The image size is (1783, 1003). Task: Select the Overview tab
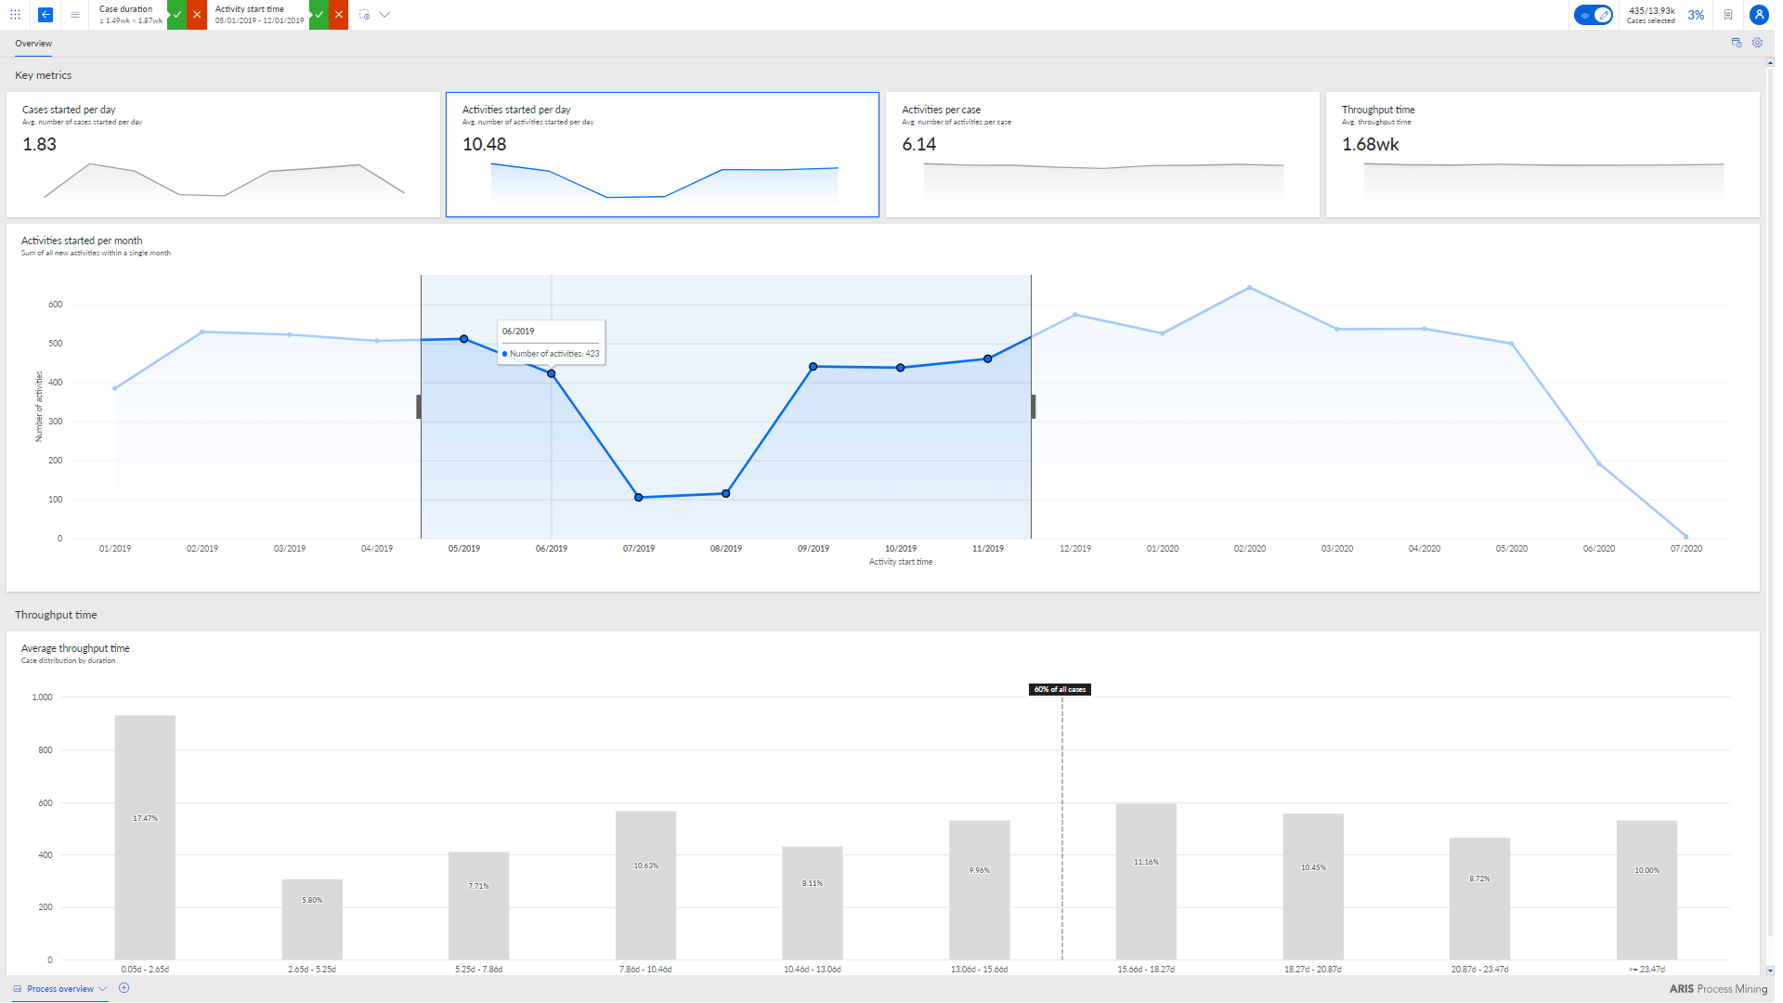tap(33, 44)
